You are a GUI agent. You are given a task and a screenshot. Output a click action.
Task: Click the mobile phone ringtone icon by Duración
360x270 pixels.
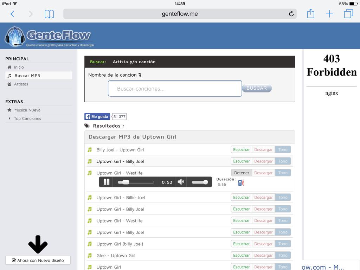click(241, 183)
